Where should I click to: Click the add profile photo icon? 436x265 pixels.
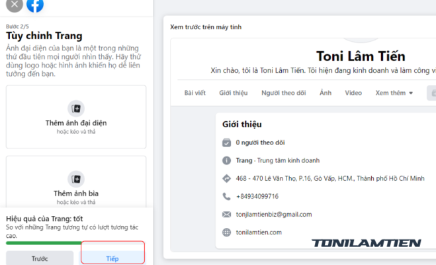(76, 108)
